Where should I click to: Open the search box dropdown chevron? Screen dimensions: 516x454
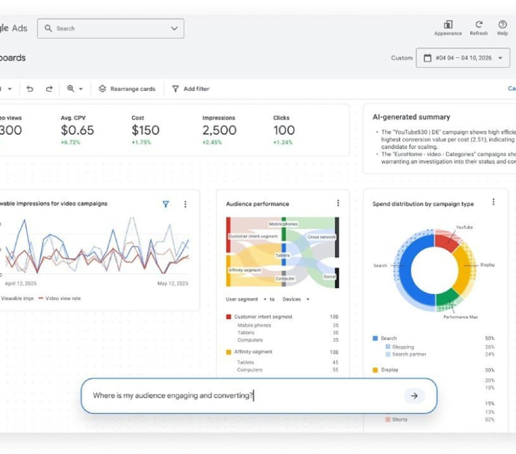[174, 28]
